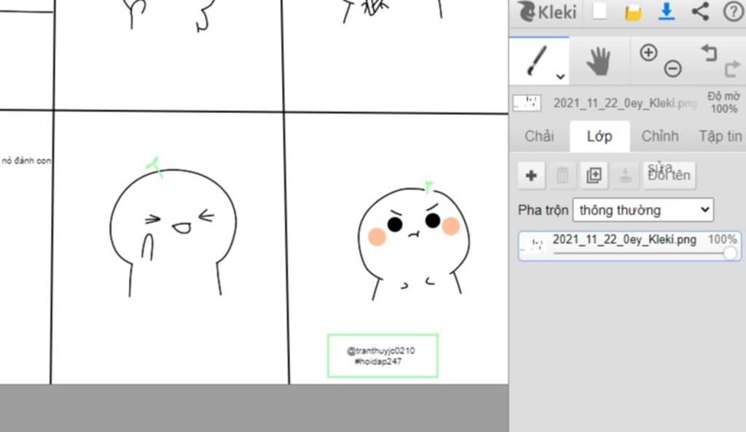Delete layer with trash icon
Viewport: 746px width, 432px height.
(x=562, y=176)
